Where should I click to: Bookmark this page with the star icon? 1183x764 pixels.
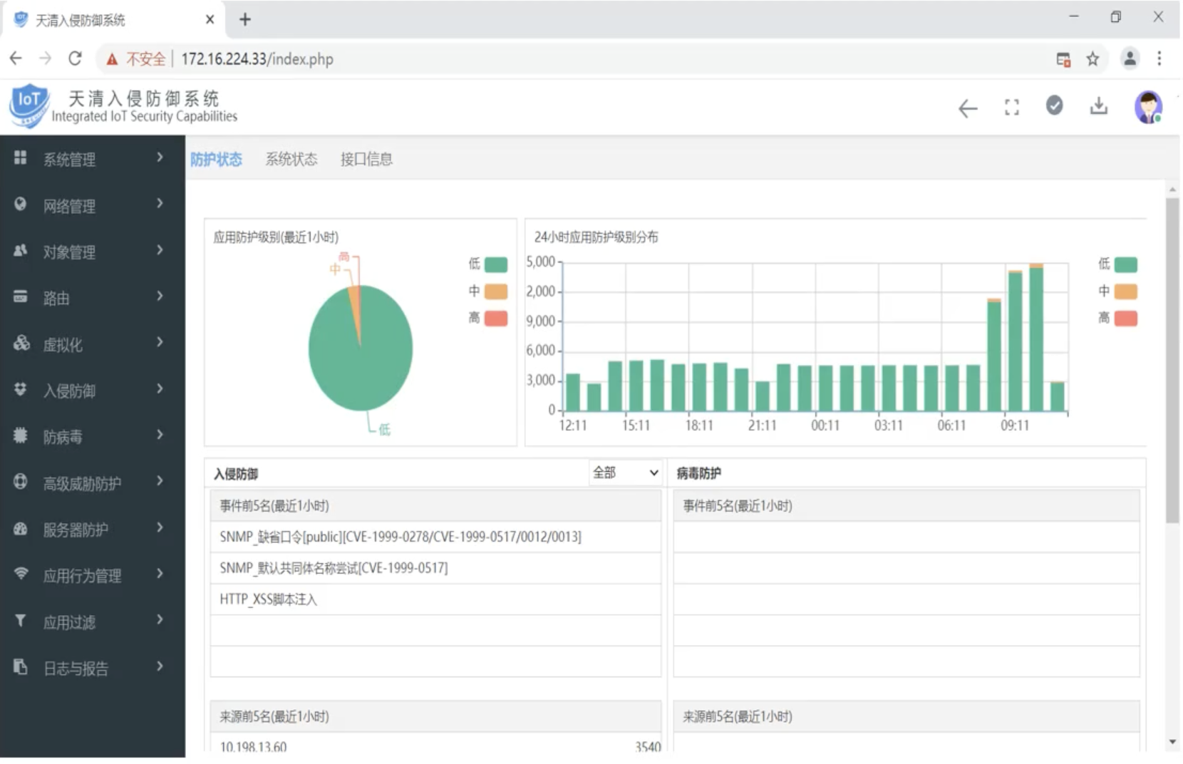pyautogui.click(x=1092, y=59)
